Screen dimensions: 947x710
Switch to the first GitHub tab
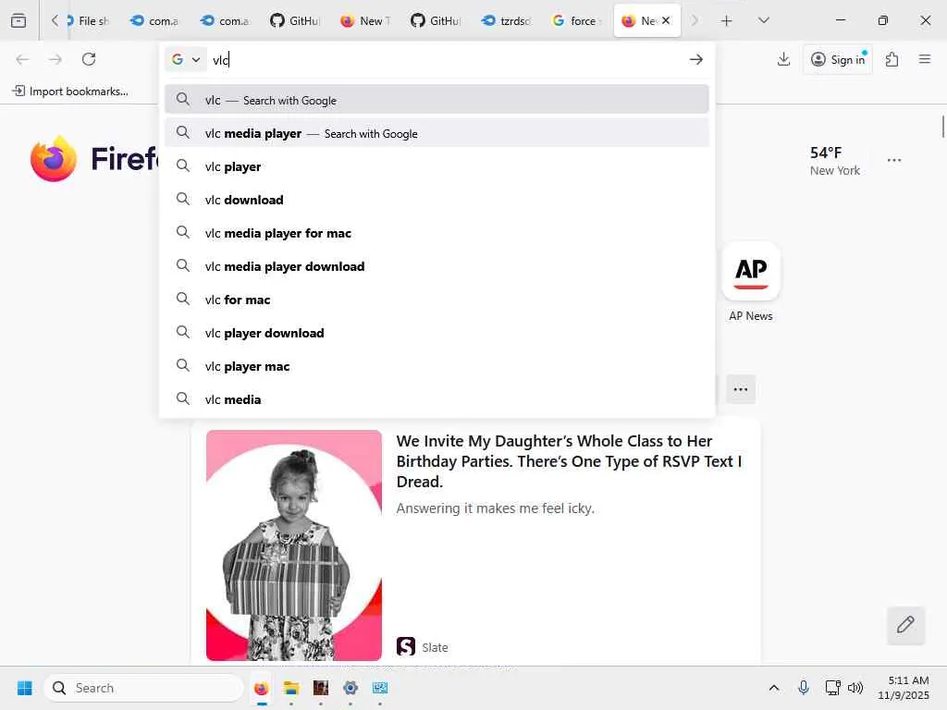295,21
